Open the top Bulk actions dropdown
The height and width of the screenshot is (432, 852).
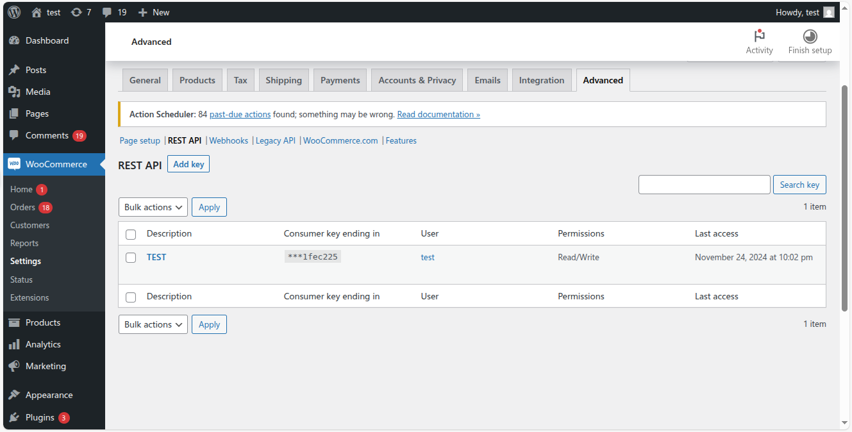pyautogui.click(x=153, y=206)
